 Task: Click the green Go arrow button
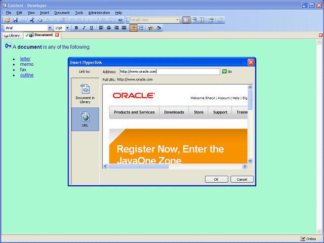click(224, 71)
